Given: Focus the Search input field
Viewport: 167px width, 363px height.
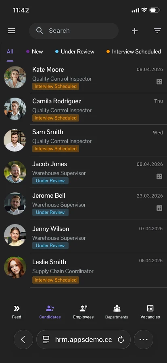Looking at the screenshot, I should 74,31.
